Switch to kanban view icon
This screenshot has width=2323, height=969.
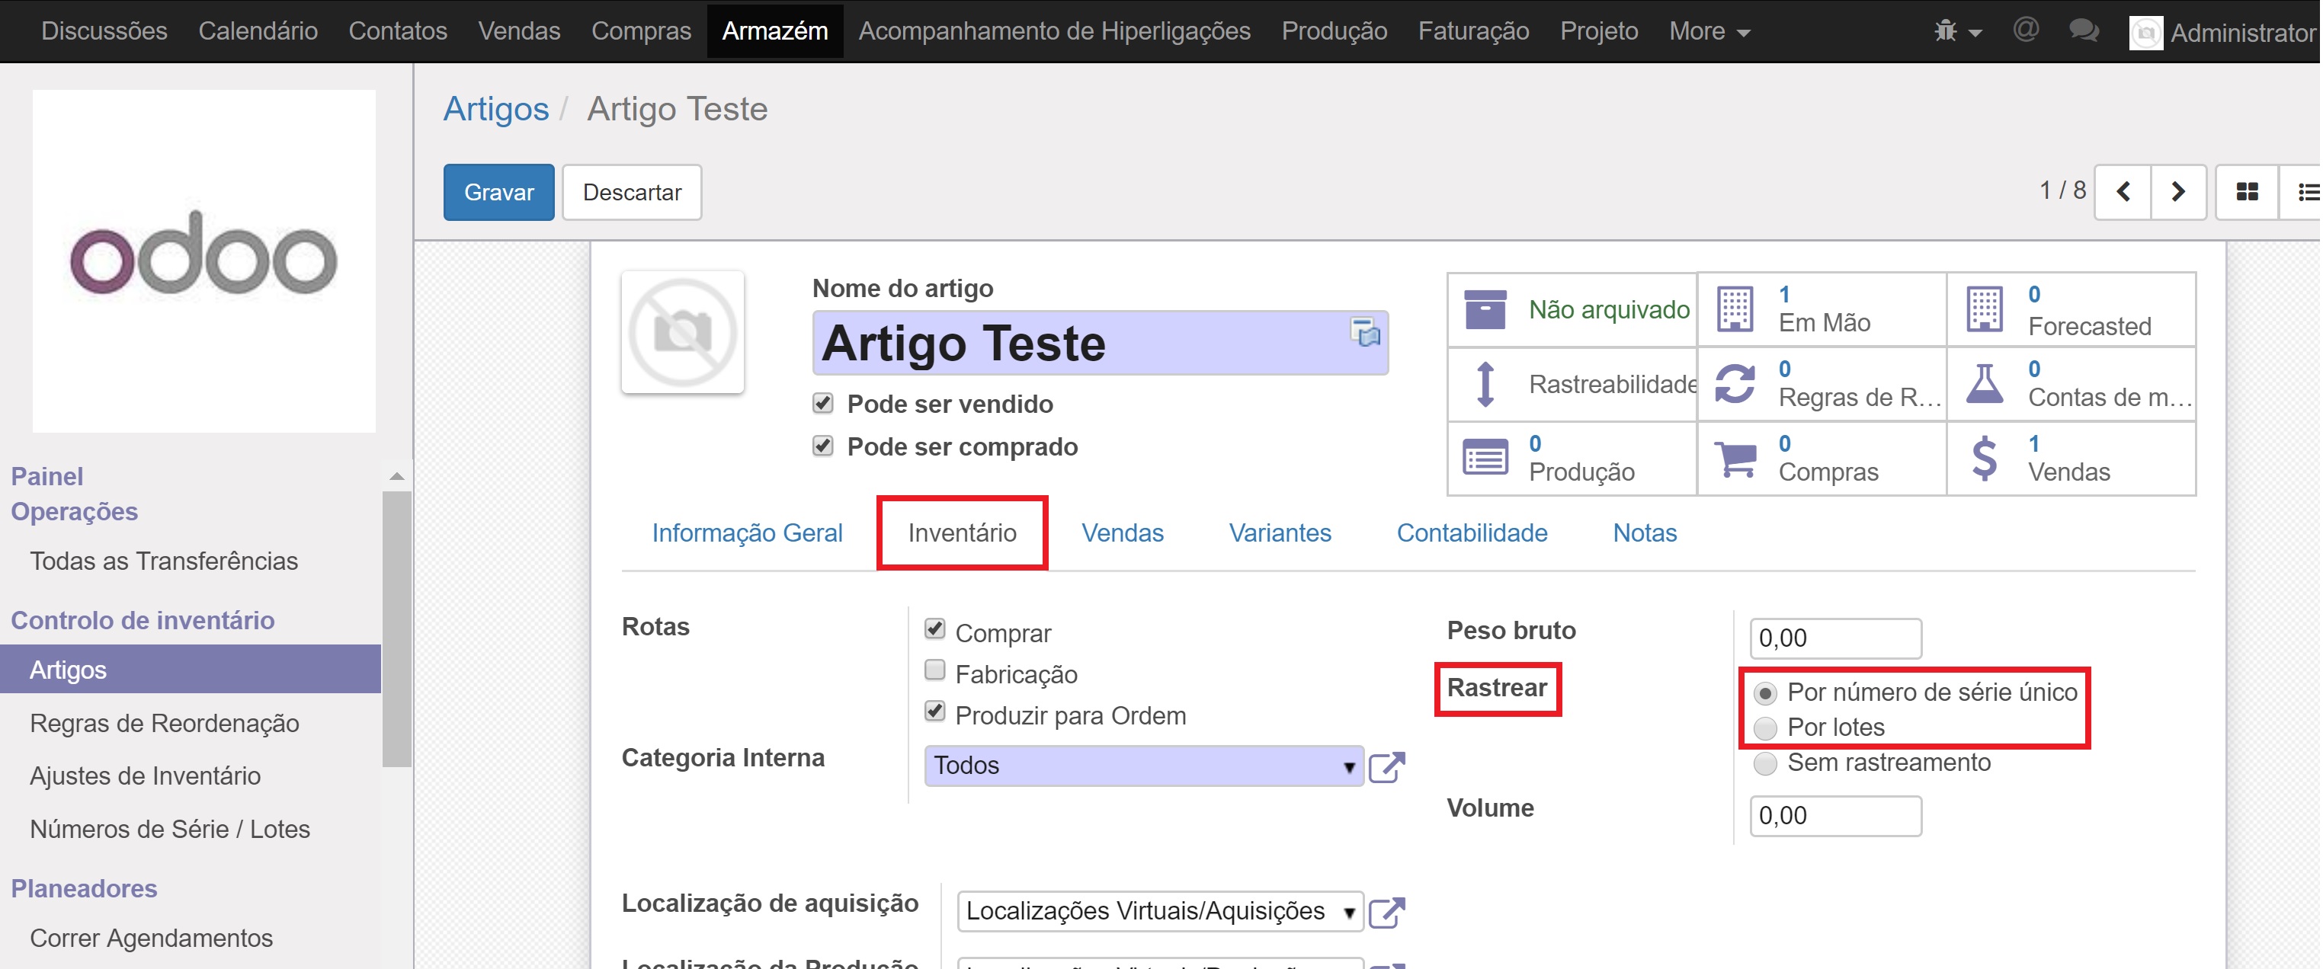pyautogui.click(x=2246, y=192)
